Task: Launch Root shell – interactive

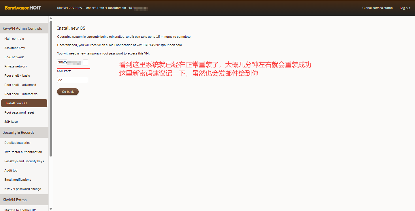Action: point(21,94)
